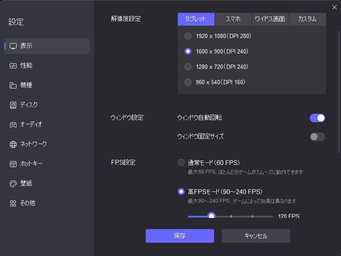Click the 壁紙 palette icon

tap(13, 184)
